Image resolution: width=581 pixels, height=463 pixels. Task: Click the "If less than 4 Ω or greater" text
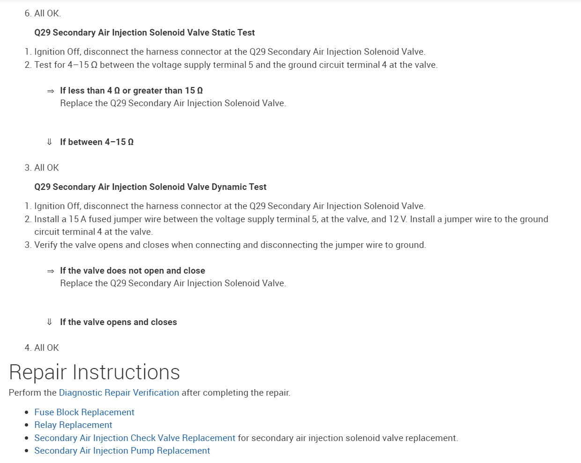pyautogui.click(x=132, y=90)
